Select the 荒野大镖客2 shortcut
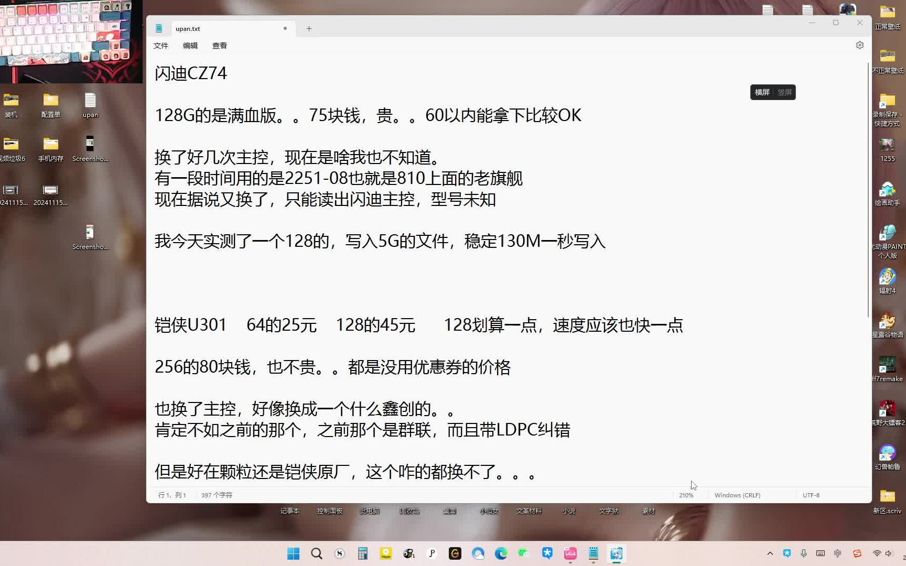The height and width of the screenshot is (566, 906). click(887, 413)
